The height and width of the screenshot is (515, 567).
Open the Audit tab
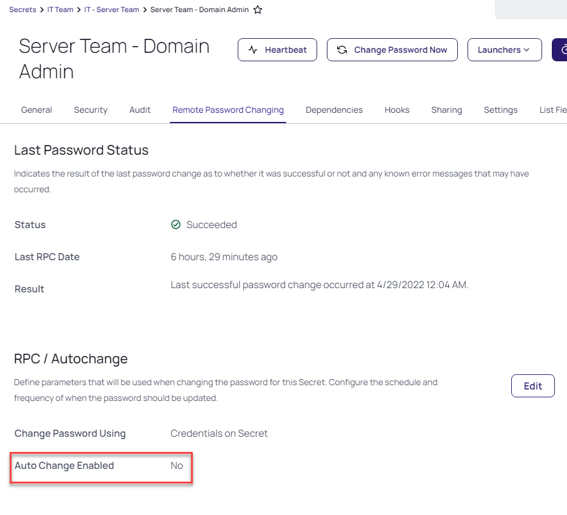coord(140,110)
